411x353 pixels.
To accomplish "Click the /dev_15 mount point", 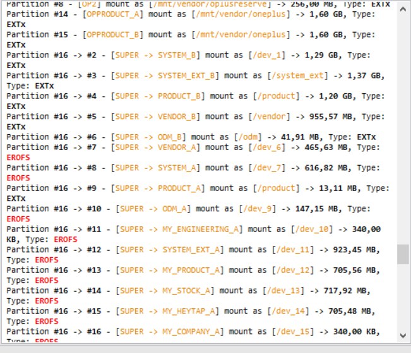I will [x=294, y=332].
